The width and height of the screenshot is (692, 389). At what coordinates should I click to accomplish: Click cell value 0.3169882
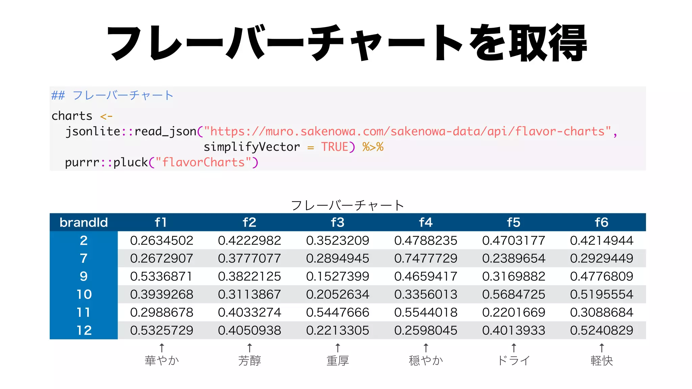(514, 276)
